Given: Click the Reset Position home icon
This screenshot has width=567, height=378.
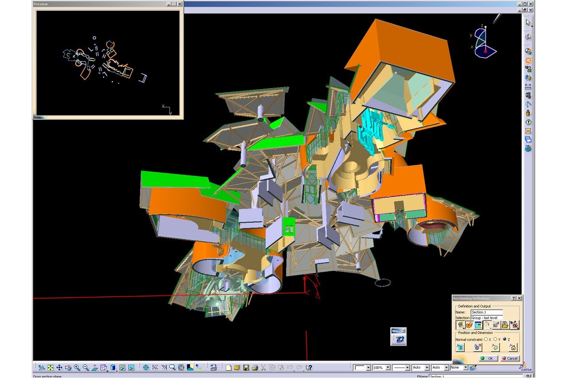Looking at the screenshot, I should tap(513, 348).
